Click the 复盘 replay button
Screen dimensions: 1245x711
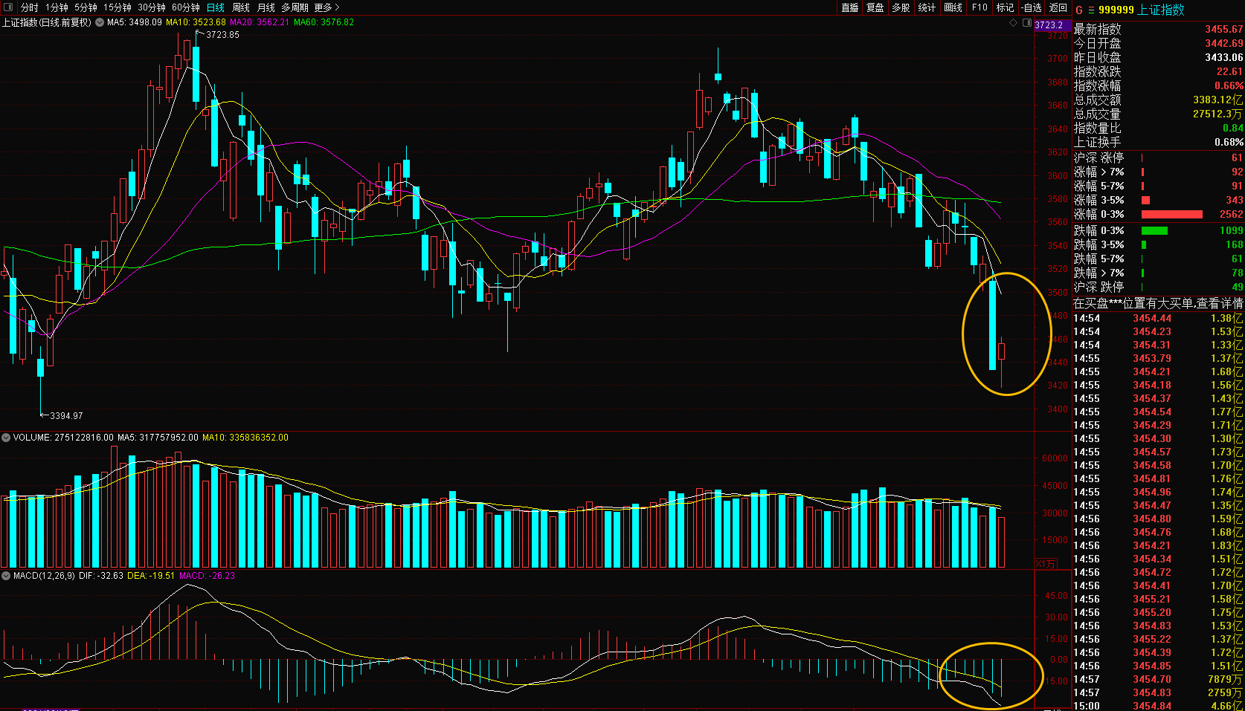click(875, 7)
